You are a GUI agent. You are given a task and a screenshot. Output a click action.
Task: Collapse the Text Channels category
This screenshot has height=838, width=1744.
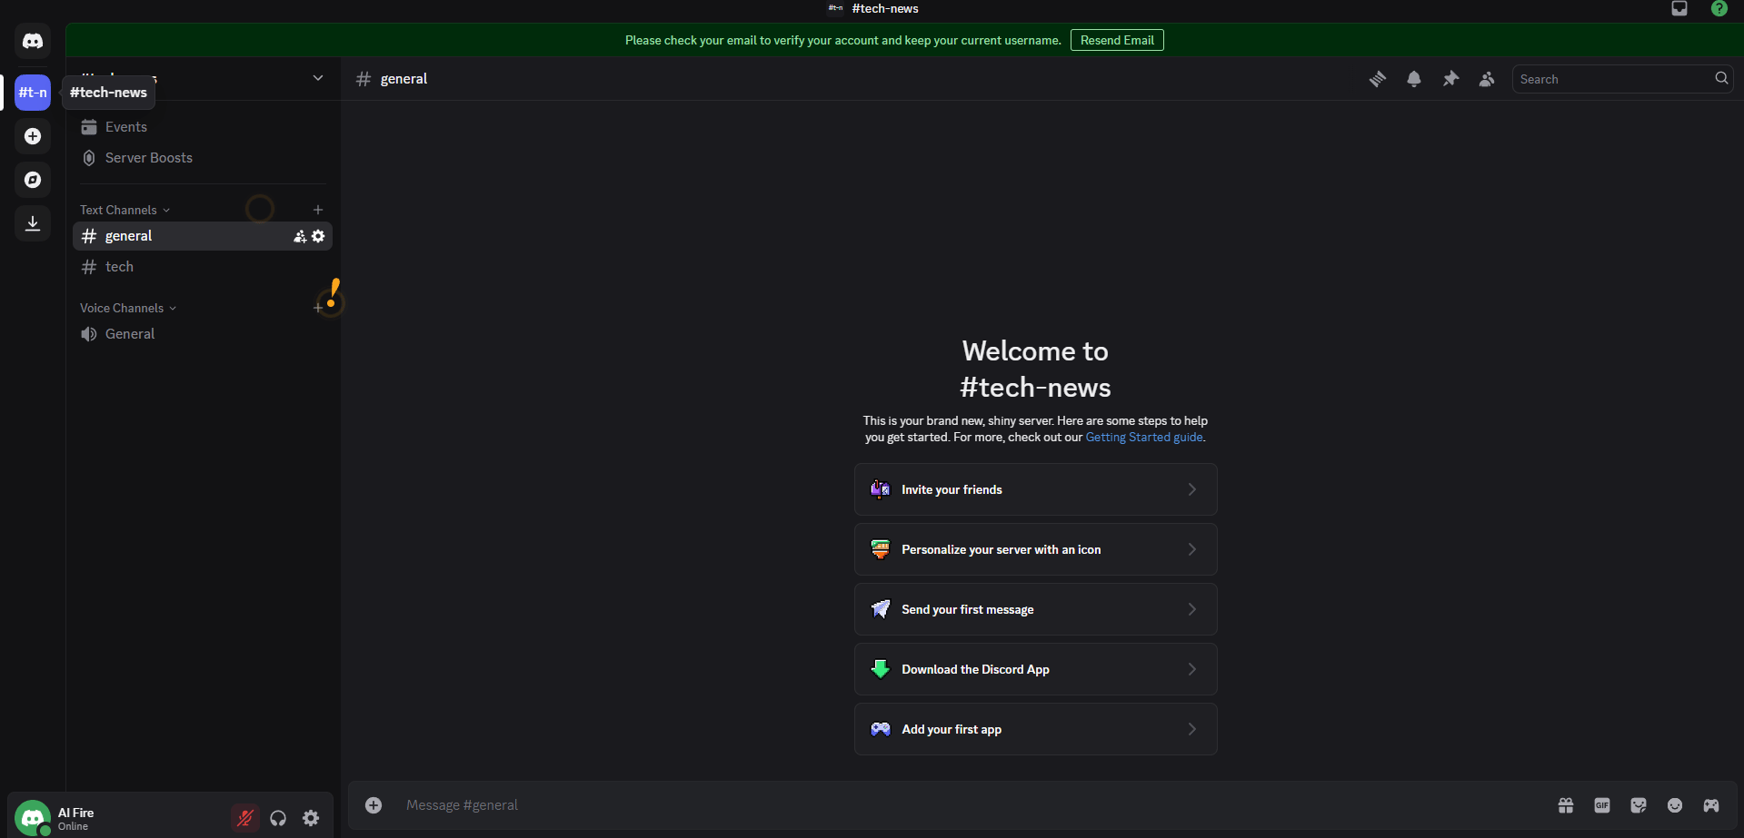point(125,210)
